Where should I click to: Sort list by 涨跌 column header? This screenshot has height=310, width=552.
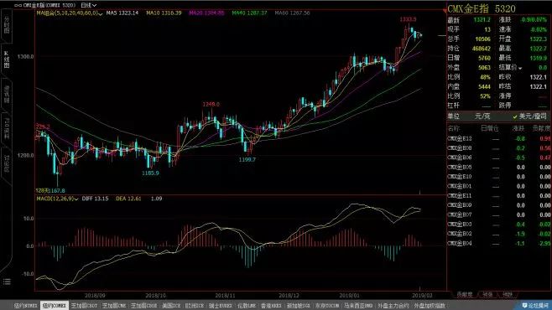coord(518,128)
